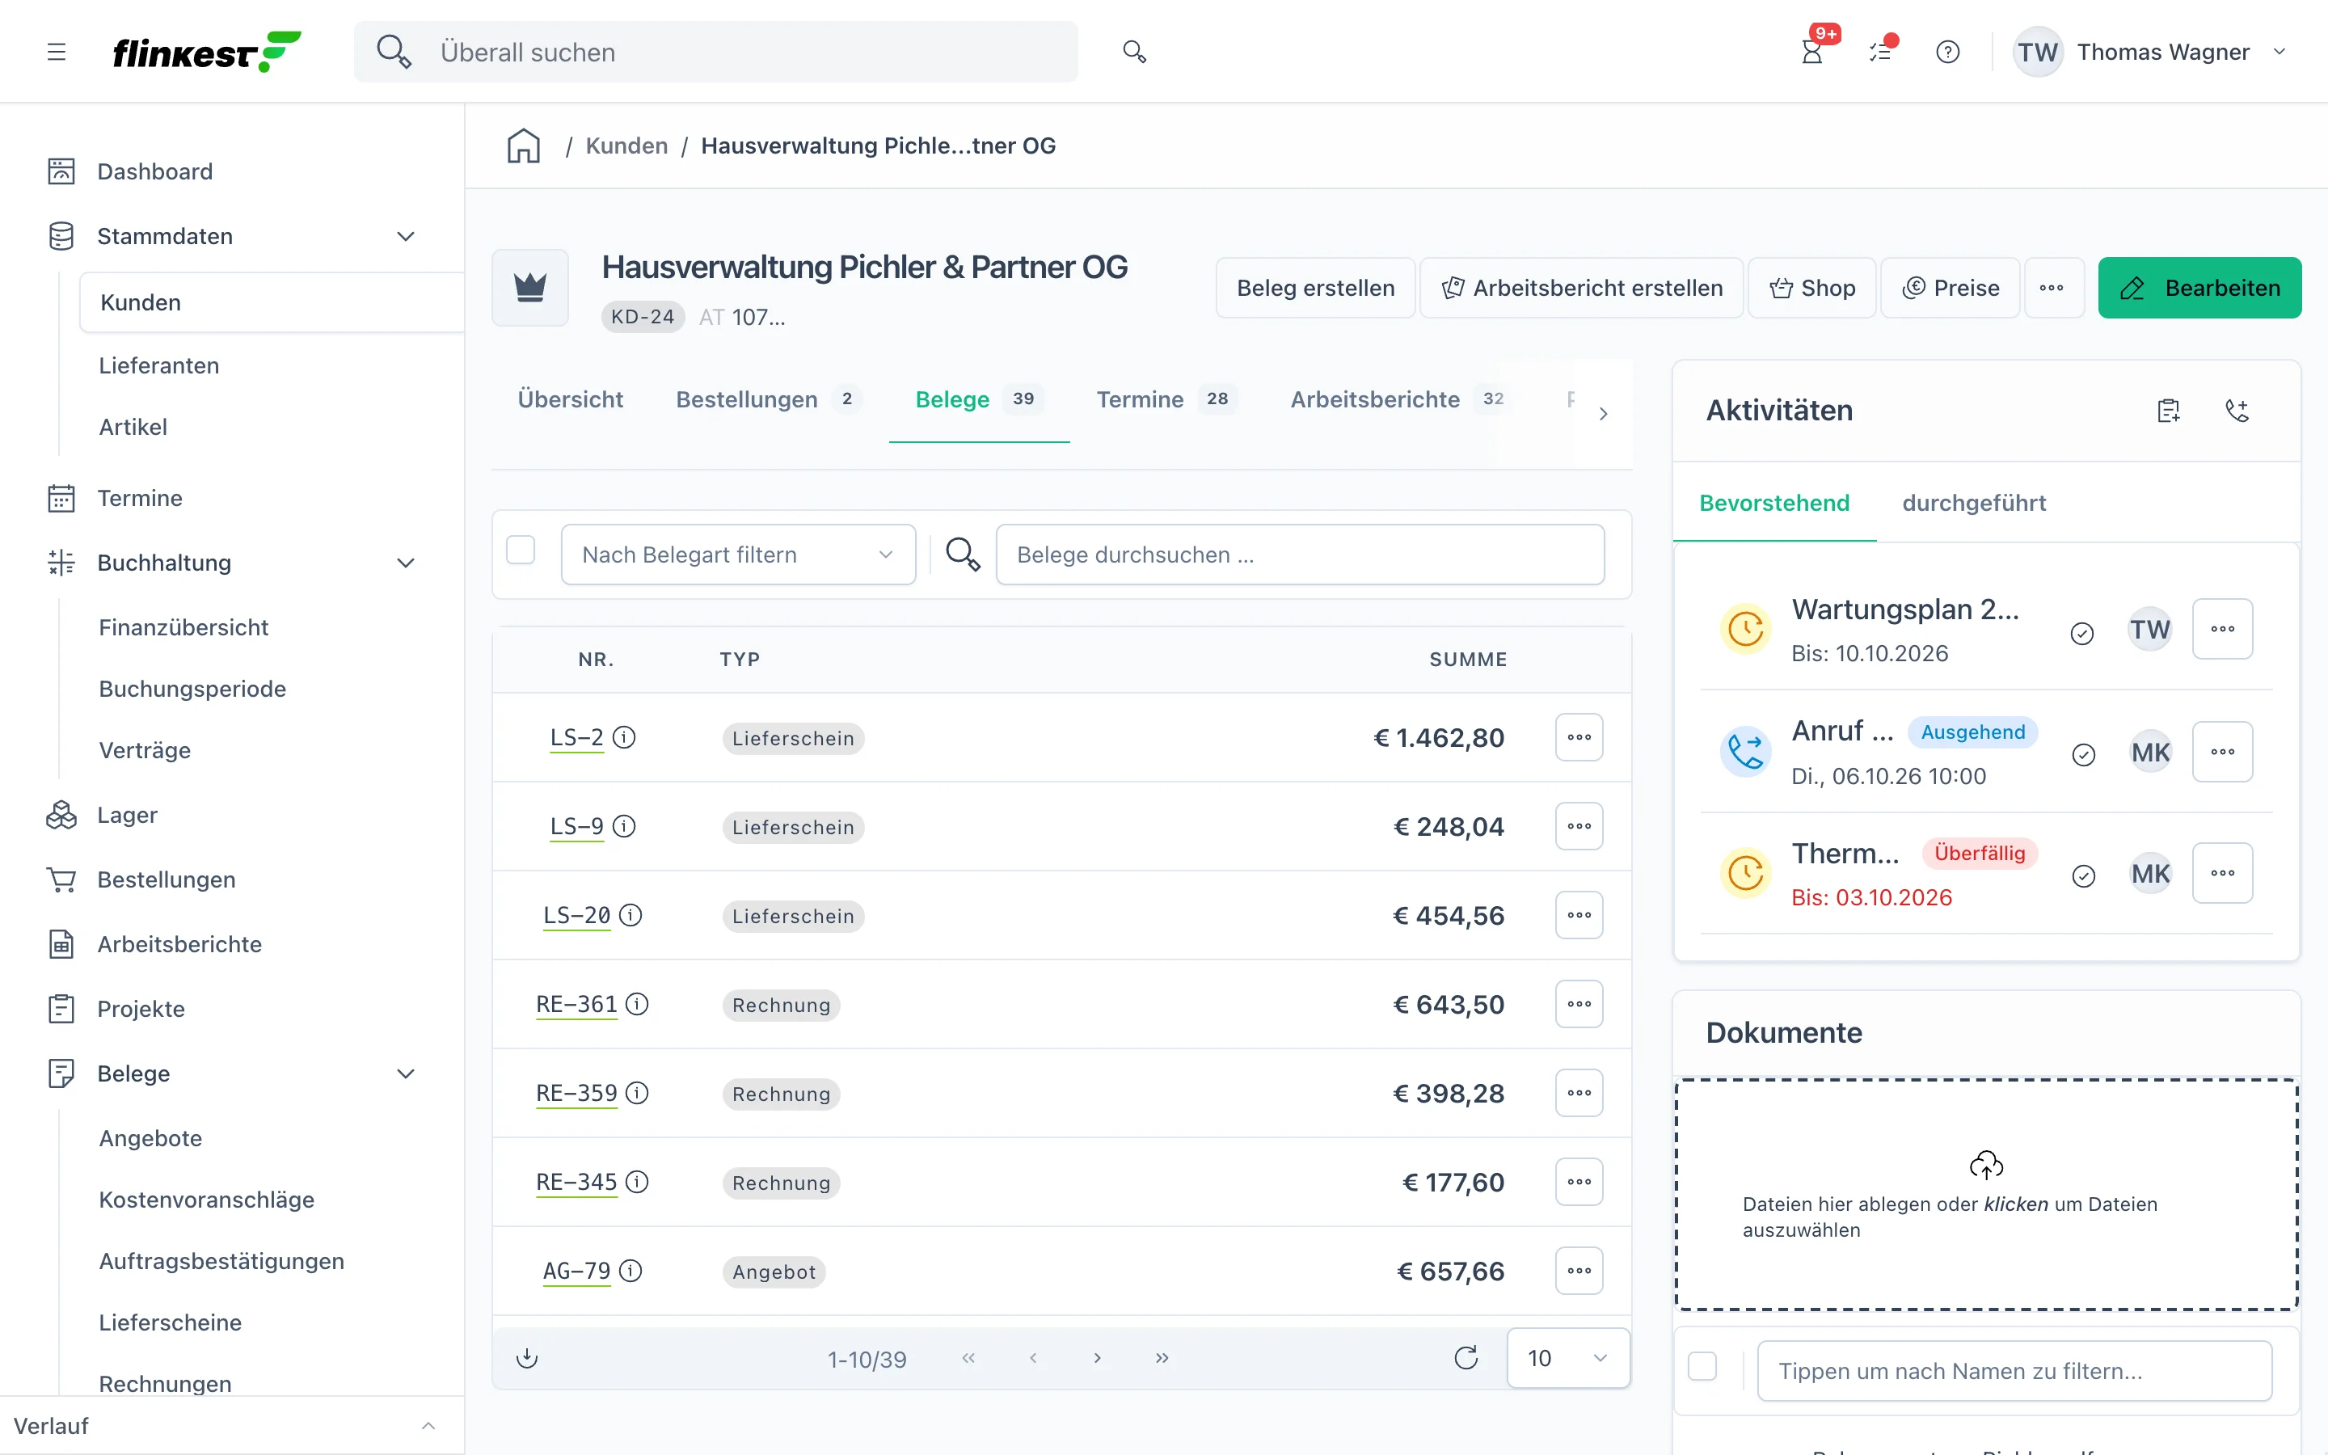Click the refresh icon in table footer
2328x1455 pixels.
pyautogui.click(x=1466, y=1358)
